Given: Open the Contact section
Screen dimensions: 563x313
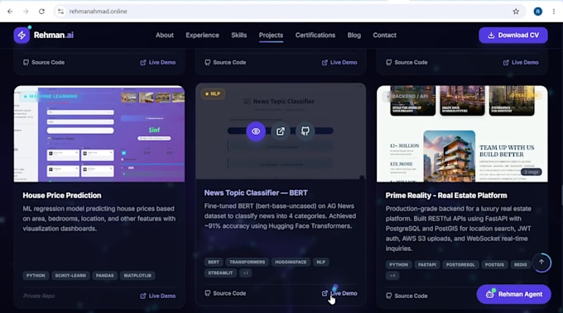Looking at the screenshot, I should coord(384,35).
